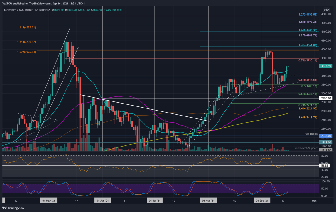Click the 01 Aug '21 date marker
Viewport: 336px width, 212px height.
tap(208, 201)
